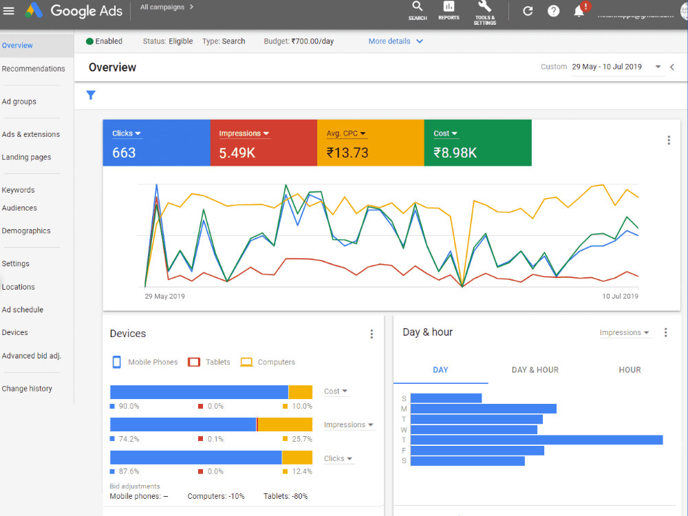Viewport: 688px width, 516px height.
Task: Expand All campaigns breadcrumb
Action: click(x=167, y=7)
